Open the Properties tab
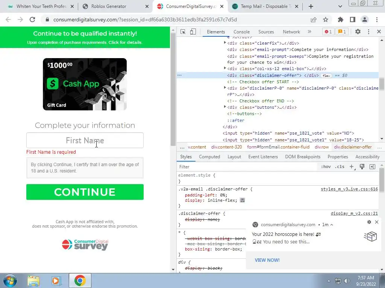385x288 pixels. pos(338,157)
